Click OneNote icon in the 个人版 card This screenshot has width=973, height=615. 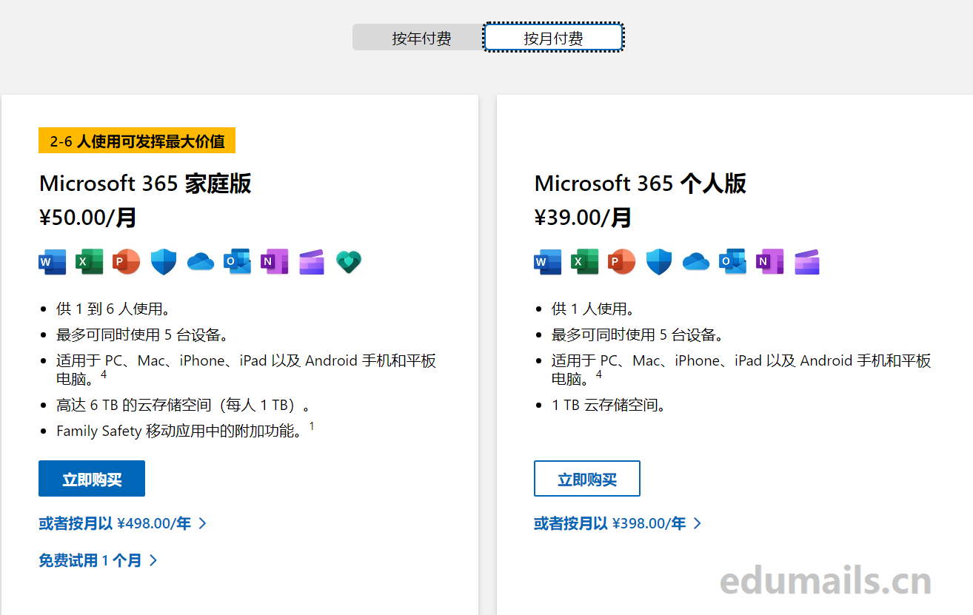pos(770,262)
